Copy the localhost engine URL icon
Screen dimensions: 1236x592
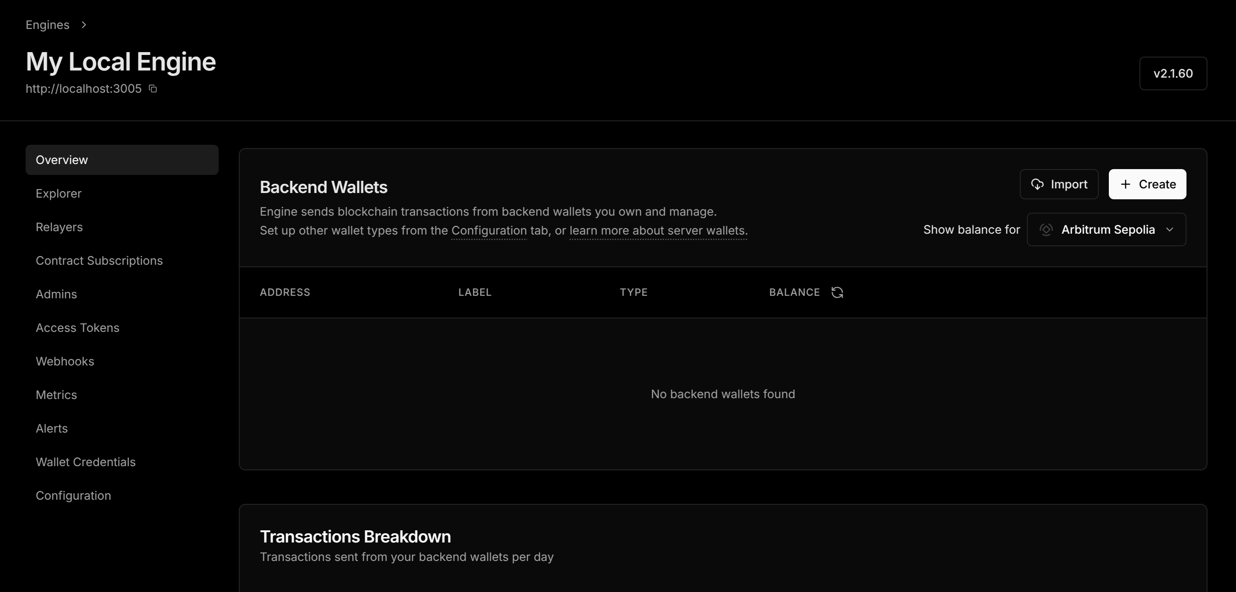click(x=153, y=89)
